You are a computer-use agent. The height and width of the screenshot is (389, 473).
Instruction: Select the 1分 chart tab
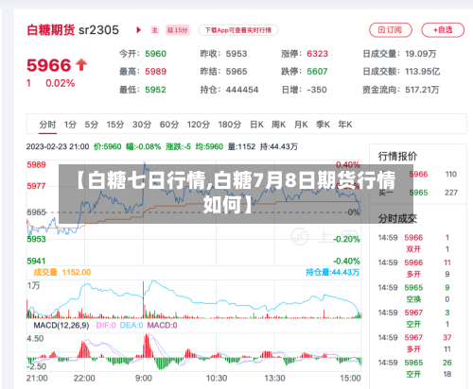pyautogui.click(x=70, y=125)
